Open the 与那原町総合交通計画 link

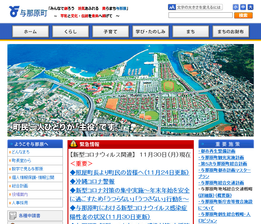point(221,183)
